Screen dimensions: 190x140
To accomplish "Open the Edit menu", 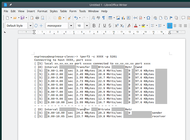I will point(13,11).
